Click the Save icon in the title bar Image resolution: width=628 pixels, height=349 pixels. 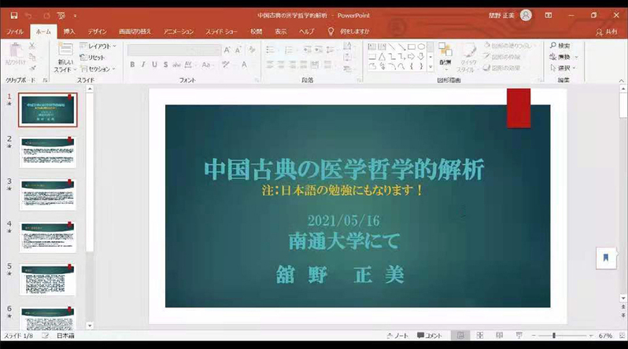[x=15, y=14]
